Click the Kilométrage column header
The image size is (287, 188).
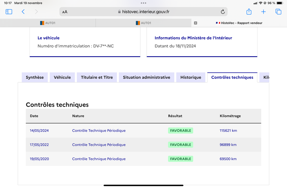pyautogui.click(x=230, y=116)
